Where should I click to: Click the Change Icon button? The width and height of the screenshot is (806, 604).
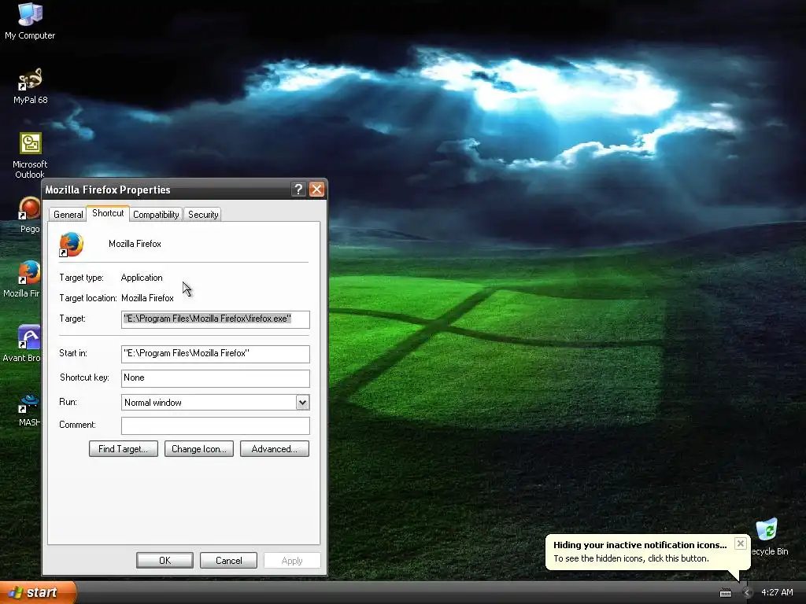(x=199, y=449)
